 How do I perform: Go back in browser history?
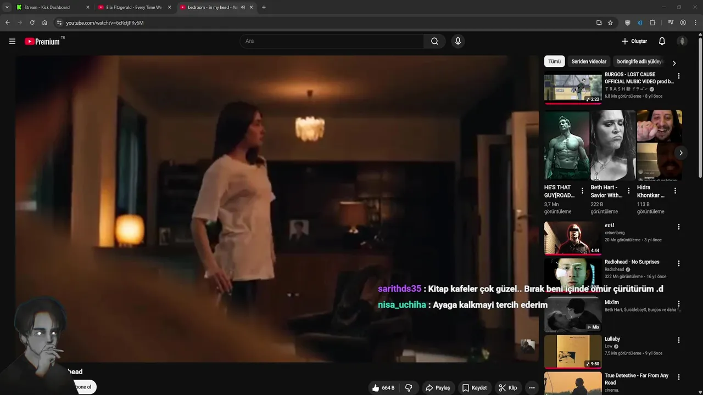7,22
